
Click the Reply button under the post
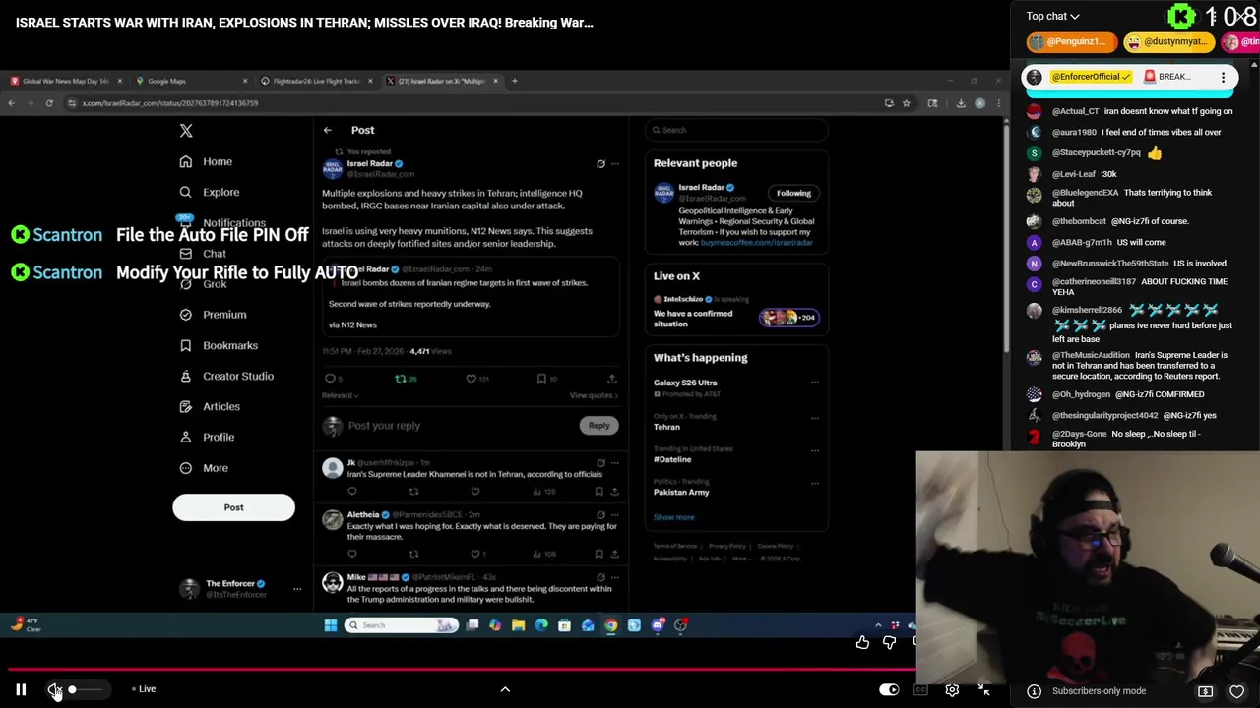[x=598, y=426]
